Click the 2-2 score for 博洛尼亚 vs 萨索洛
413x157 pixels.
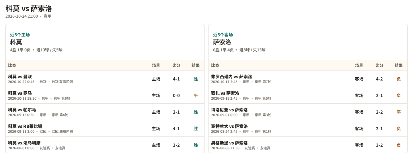(x=379, y=112)
